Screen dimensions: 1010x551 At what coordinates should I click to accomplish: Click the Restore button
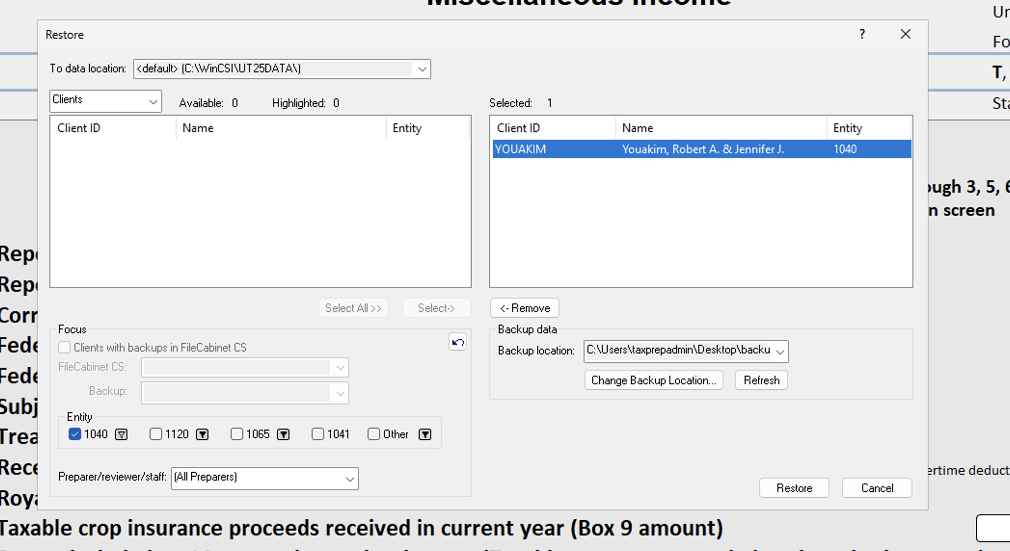coord(794,488)
